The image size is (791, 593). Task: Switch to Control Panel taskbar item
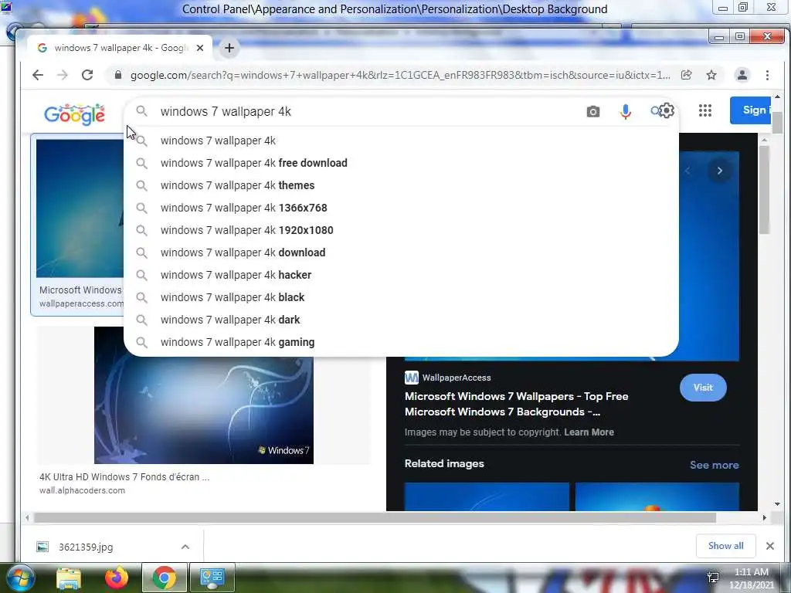coord(212,578)
